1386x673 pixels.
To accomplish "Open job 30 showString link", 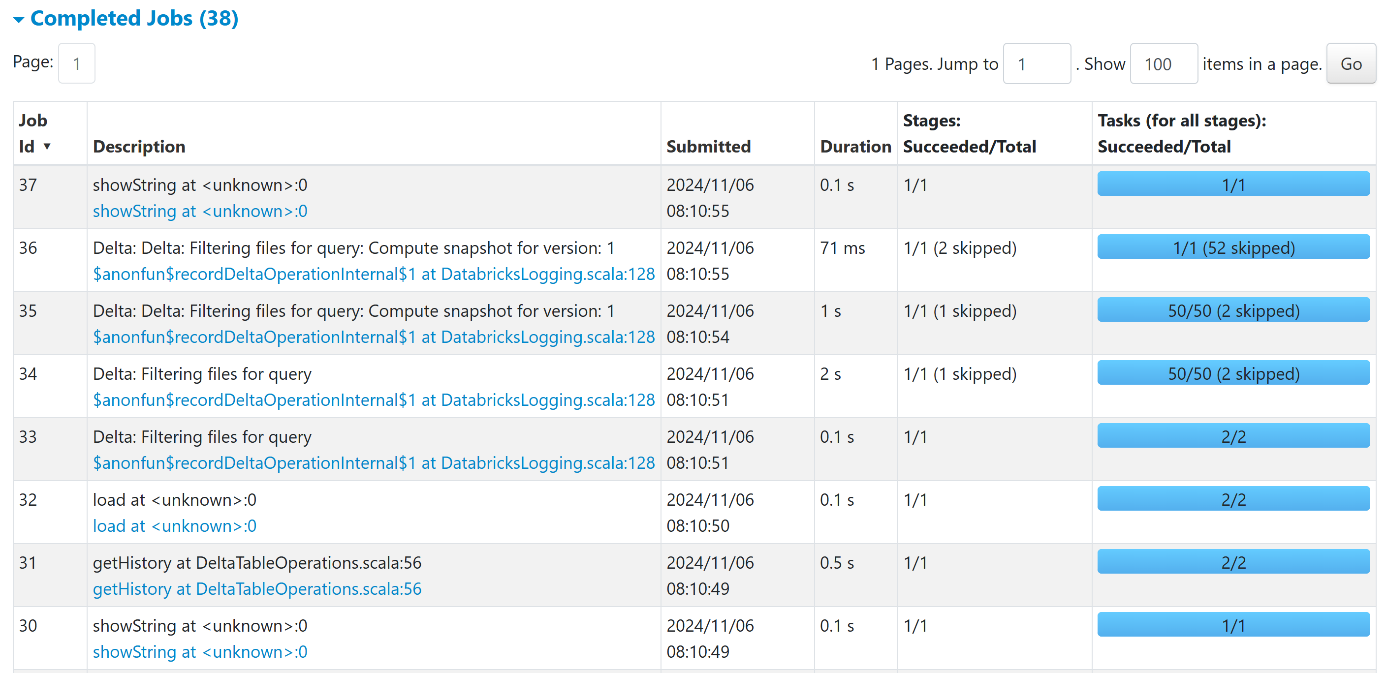I will (x=200, y=651).
